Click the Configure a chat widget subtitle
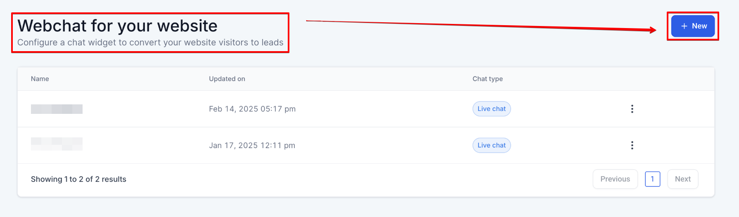 point(150,42)
